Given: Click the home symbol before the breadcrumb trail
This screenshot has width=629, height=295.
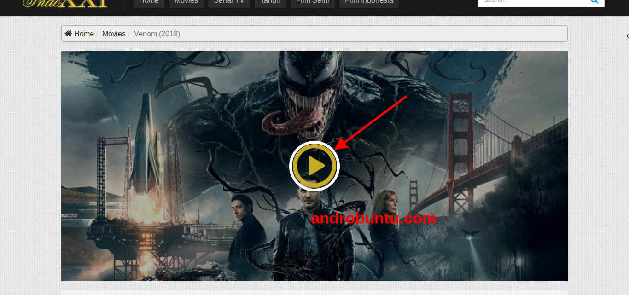Looking at the screenshot, I should 68,33.
